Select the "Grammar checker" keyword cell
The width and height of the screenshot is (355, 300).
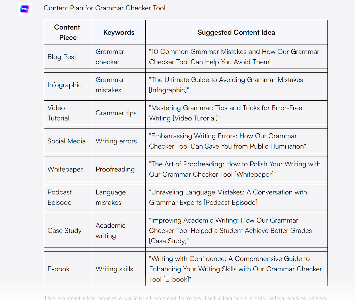[110, 57]
